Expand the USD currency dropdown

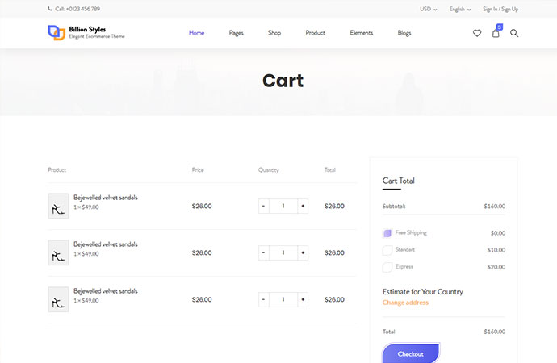tap(428, 10)
